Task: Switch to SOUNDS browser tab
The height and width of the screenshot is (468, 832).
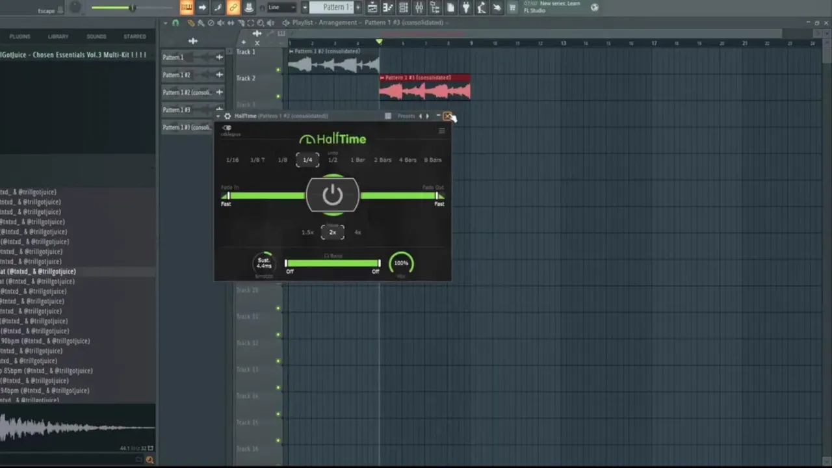Action: pyautogui.click(x=96, y=36)
